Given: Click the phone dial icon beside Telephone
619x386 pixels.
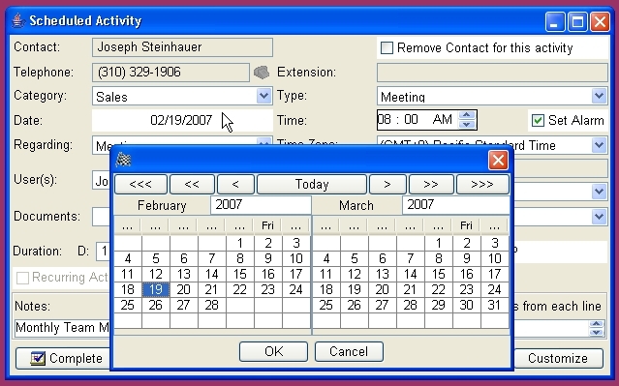Looking at the screenshot, I should pos(262,73).
